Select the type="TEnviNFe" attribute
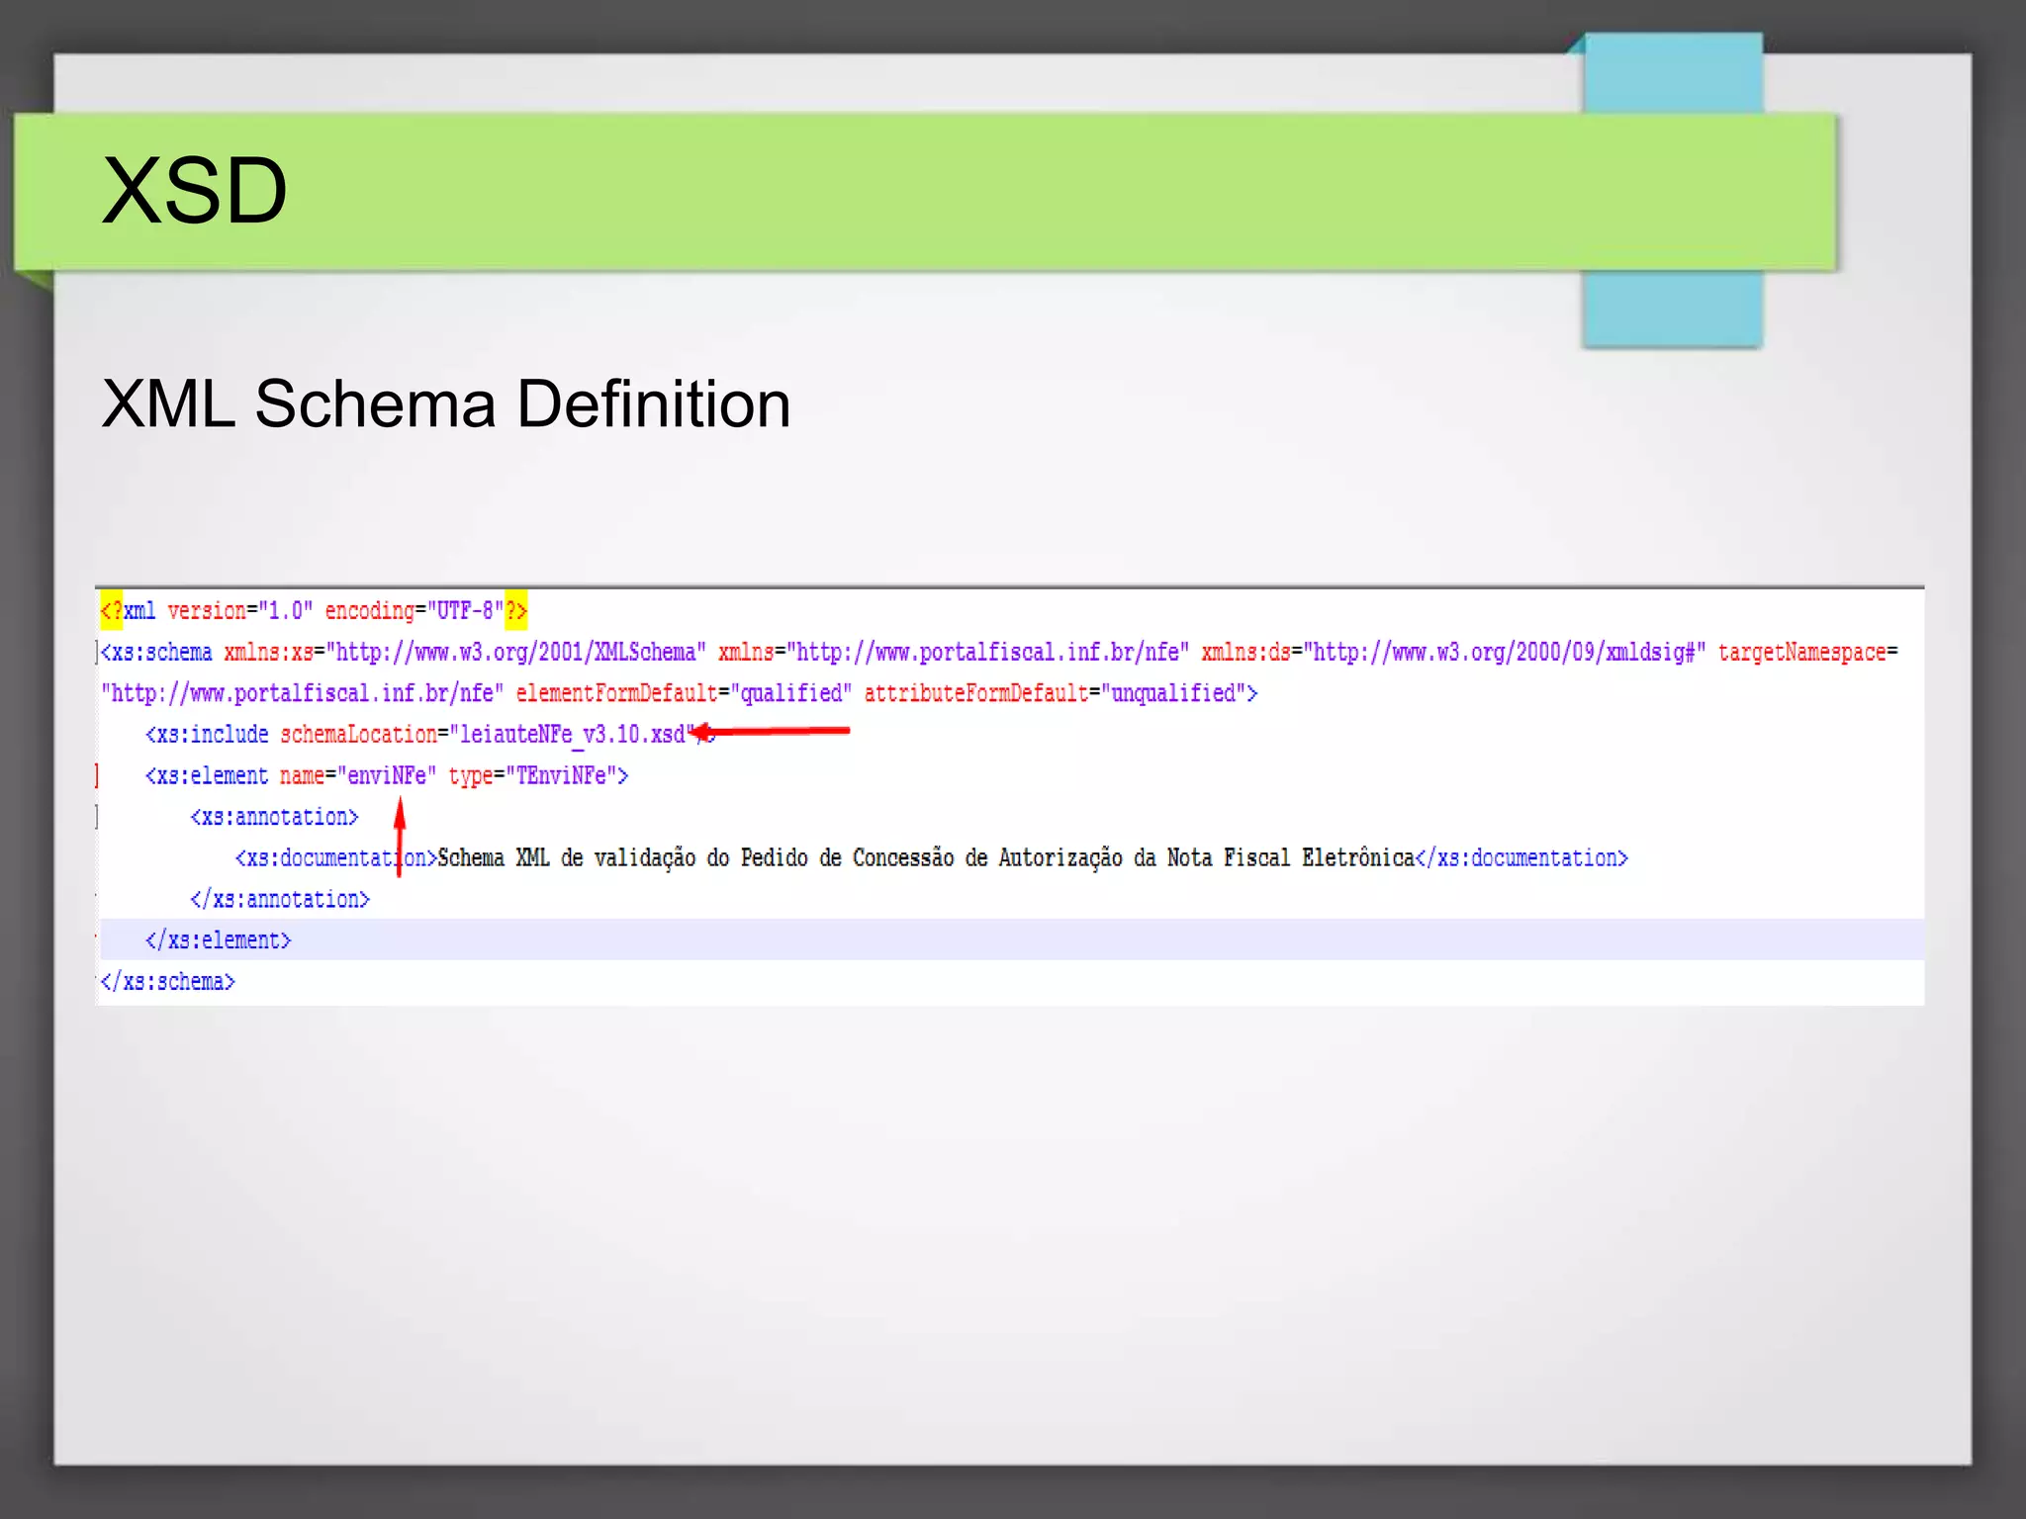Viewport: 2026px width, 1519px height. click(533, 775)
